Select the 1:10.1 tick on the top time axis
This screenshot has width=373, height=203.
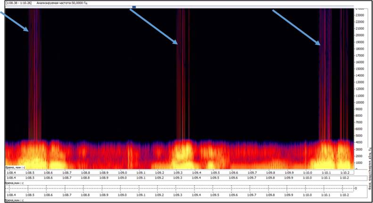coord(326,173)
